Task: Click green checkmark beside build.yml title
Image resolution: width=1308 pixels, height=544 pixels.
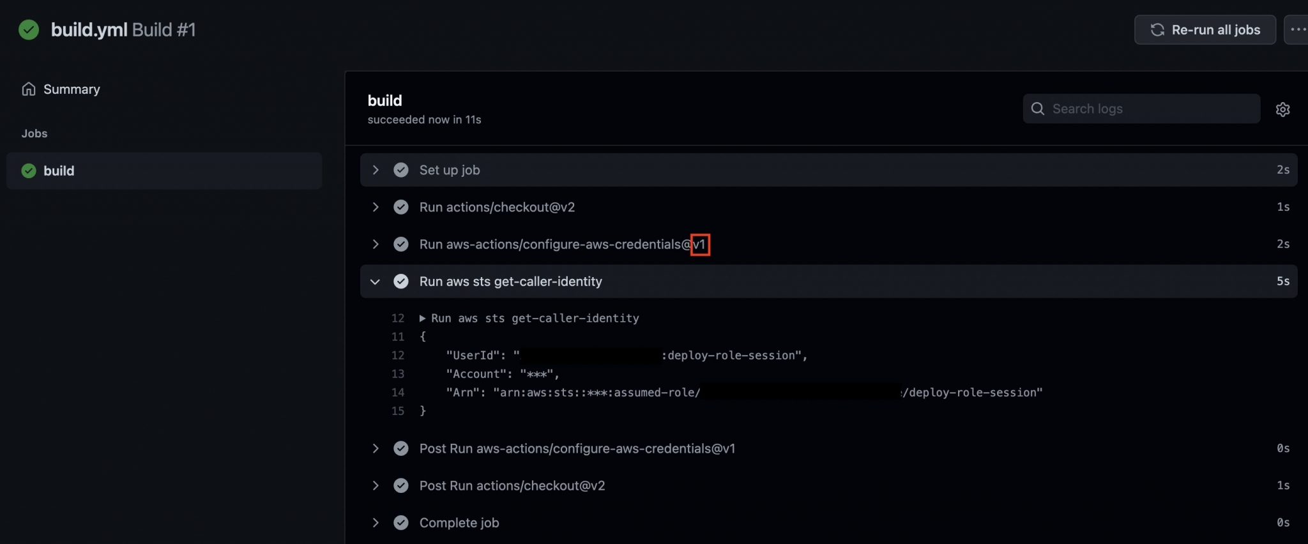Action: coord(28,29)
